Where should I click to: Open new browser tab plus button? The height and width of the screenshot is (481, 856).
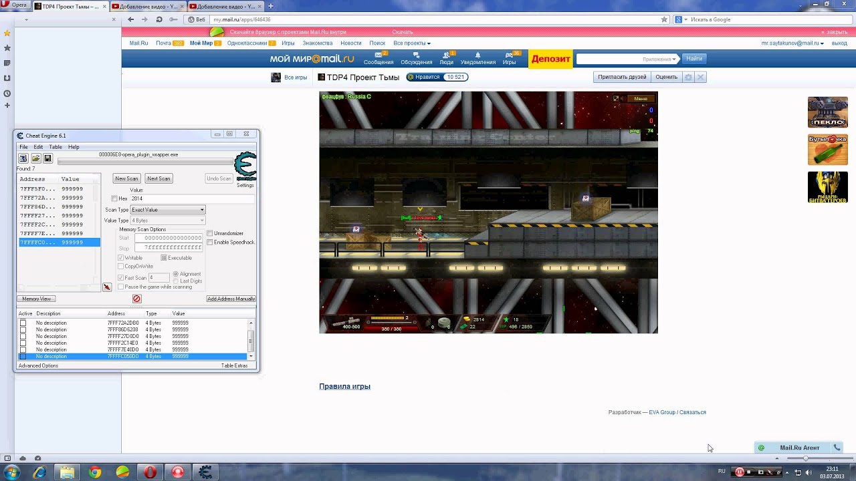[270, 6]
